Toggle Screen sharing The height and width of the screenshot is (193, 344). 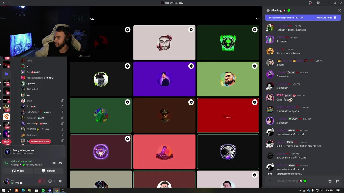pyautogui.click(x=48, y=171)
